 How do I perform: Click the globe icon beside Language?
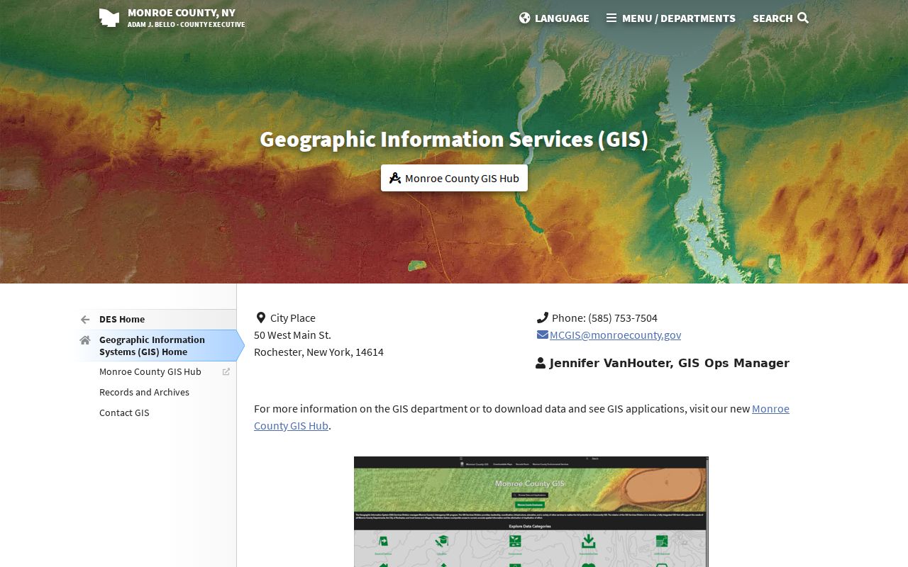525,18
